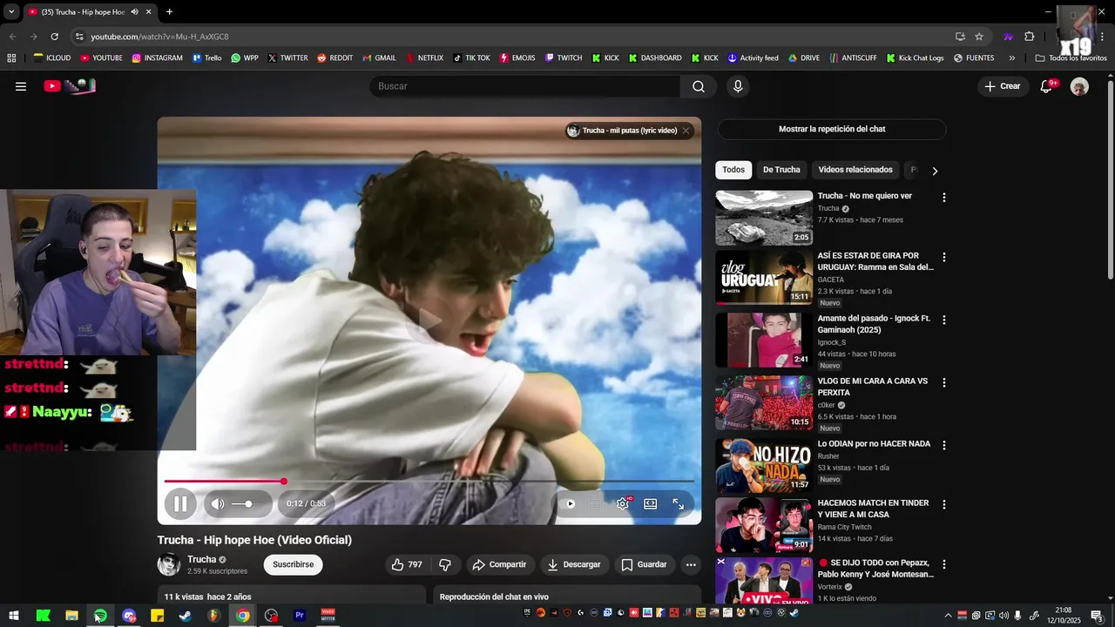Open the DASHBOARD bookmark
Image resolution: width=1115 pixels, height=627 pixels.
tap(654, 58)
